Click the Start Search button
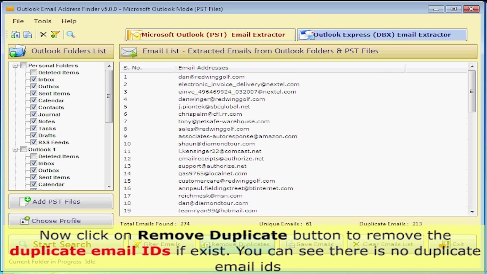Image resolution: width=487 pixels, height=274 pixels. (61, 244)
